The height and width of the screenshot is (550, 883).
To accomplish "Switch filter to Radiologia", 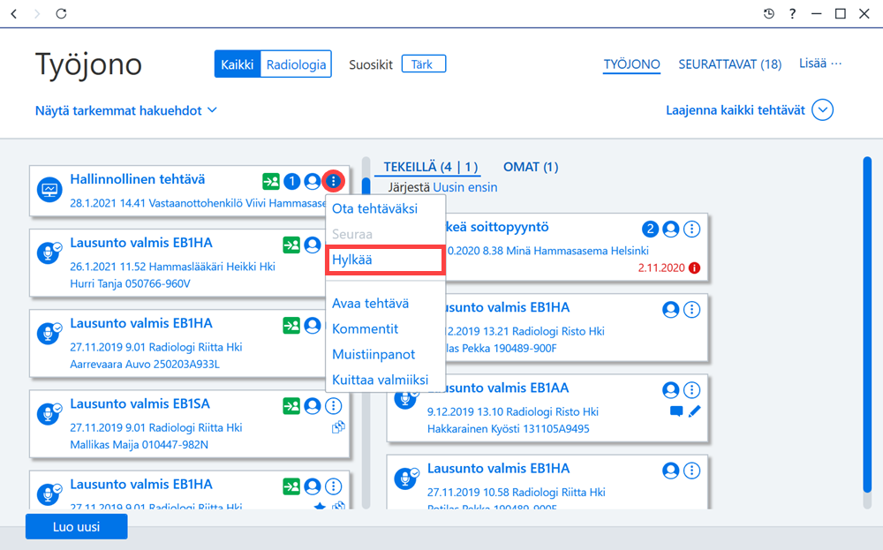I will coord(296,64).
